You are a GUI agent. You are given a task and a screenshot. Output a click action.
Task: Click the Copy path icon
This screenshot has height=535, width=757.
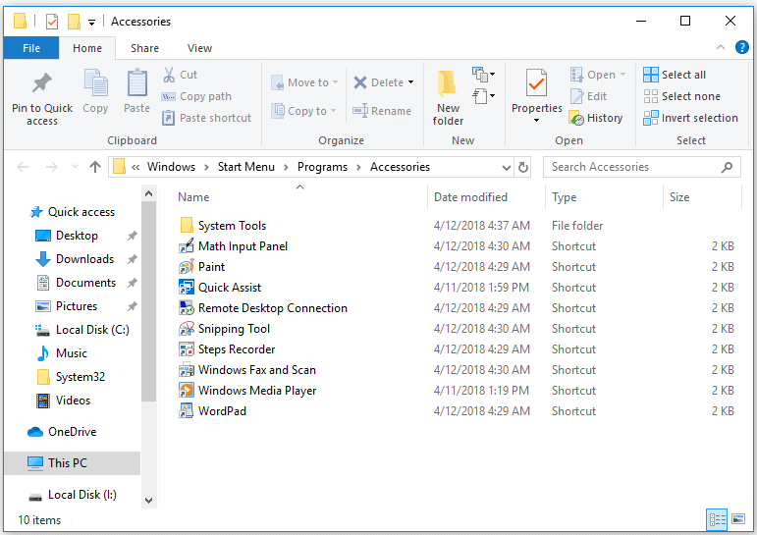(x=168, y=96)
